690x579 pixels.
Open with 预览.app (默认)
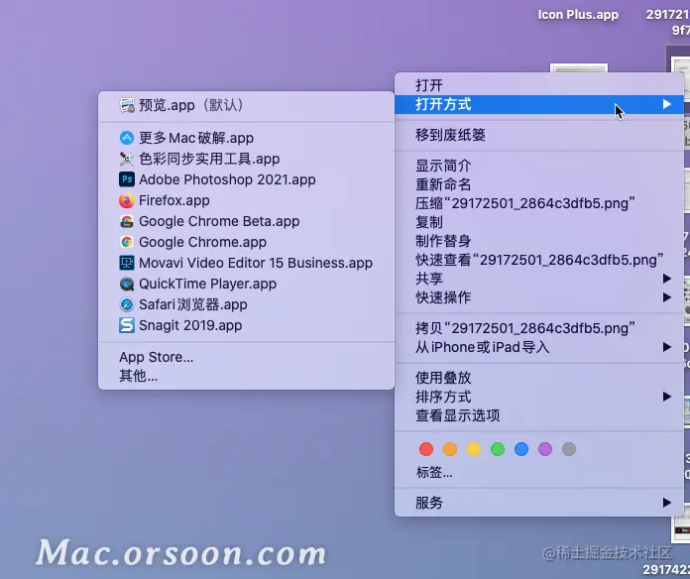[246, 105]
